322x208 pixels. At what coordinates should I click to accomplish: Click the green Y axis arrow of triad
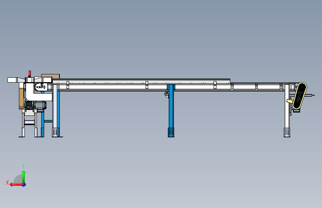24,177
